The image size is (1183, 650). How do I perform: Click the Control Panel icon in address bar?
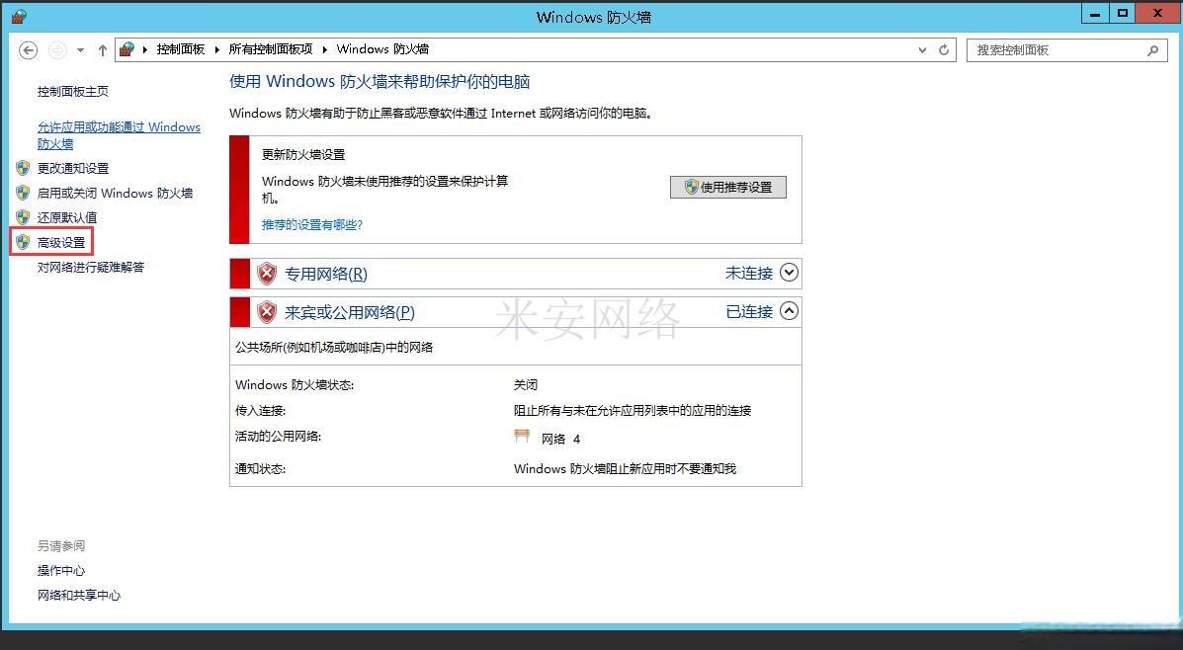pyautogui.click(x=127, y=49)
